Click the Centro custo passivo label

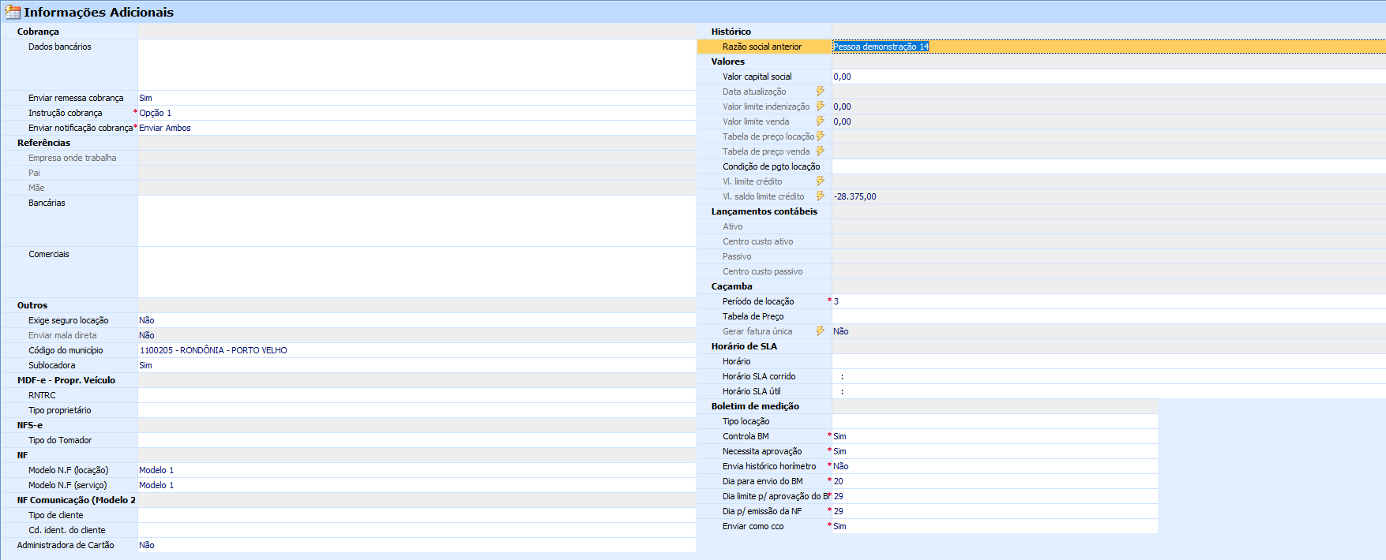[x=763, y=271]
